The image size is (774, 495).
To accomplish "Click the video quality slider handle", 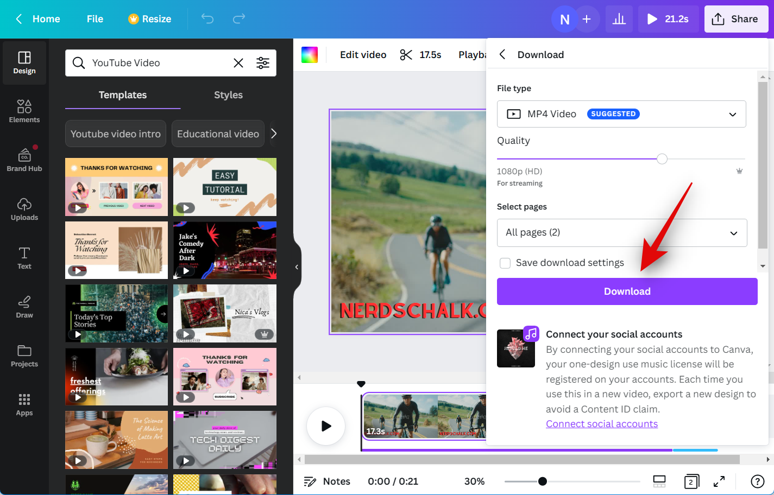I will pyautogui.click(x=662, y=159).
